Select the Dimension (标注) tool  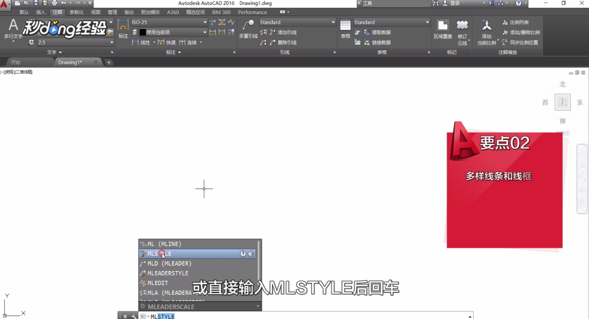(123, 29)
